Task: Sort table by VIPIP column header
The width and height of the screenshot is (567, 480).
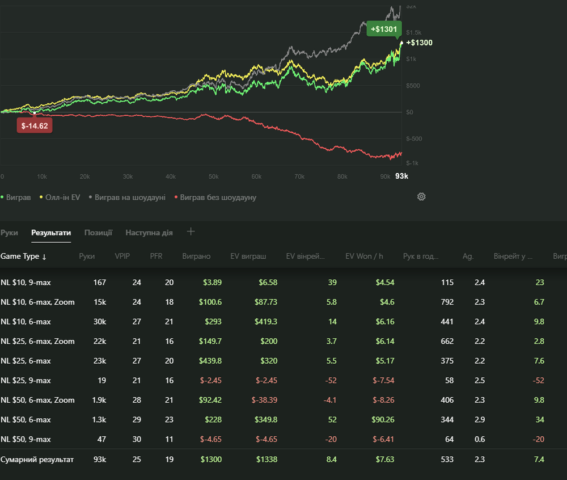Action: coord(122,256)
